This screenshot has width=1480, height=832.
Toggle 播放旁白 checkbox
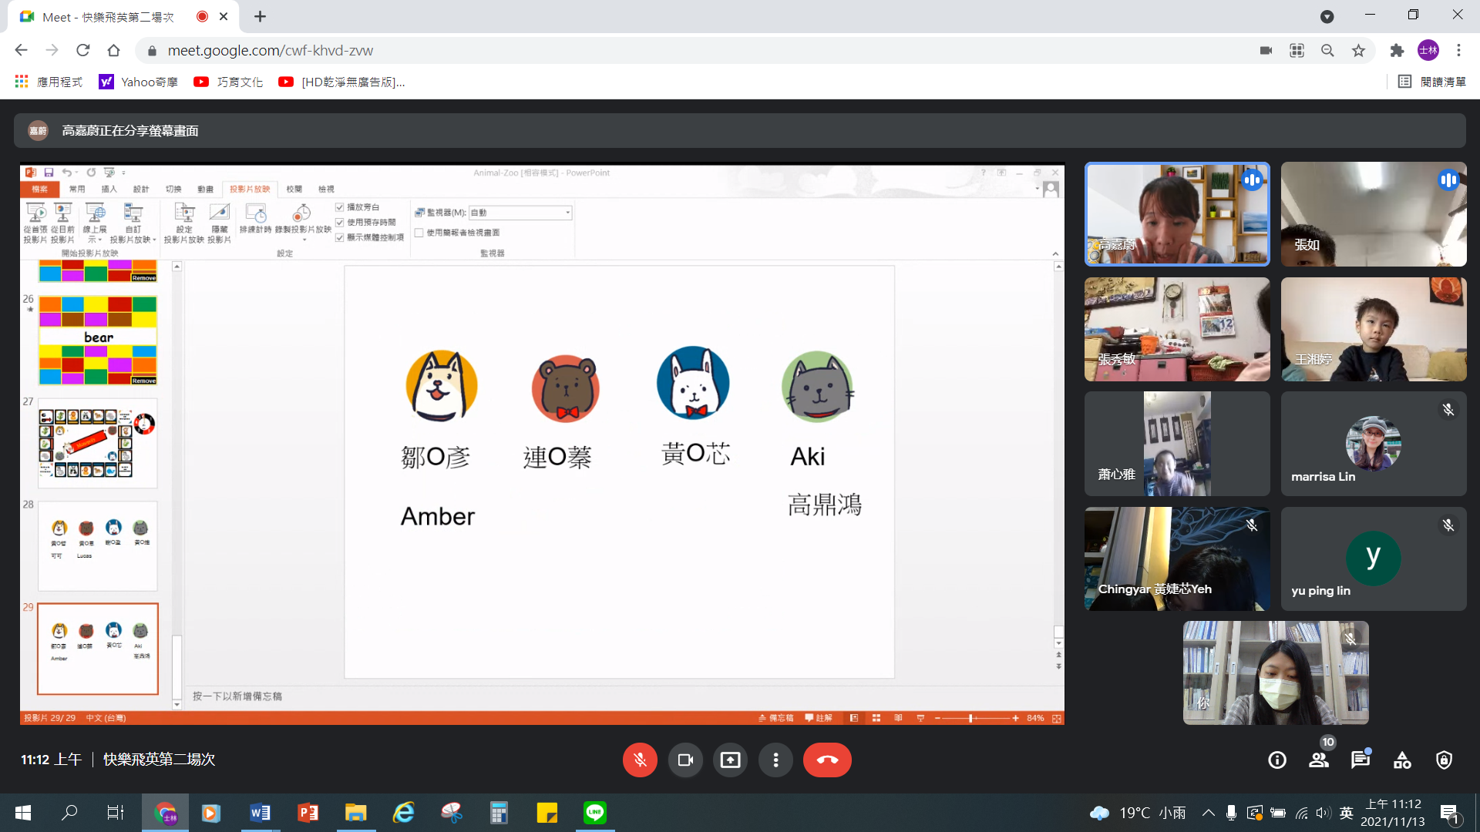(x=339, y=207)
